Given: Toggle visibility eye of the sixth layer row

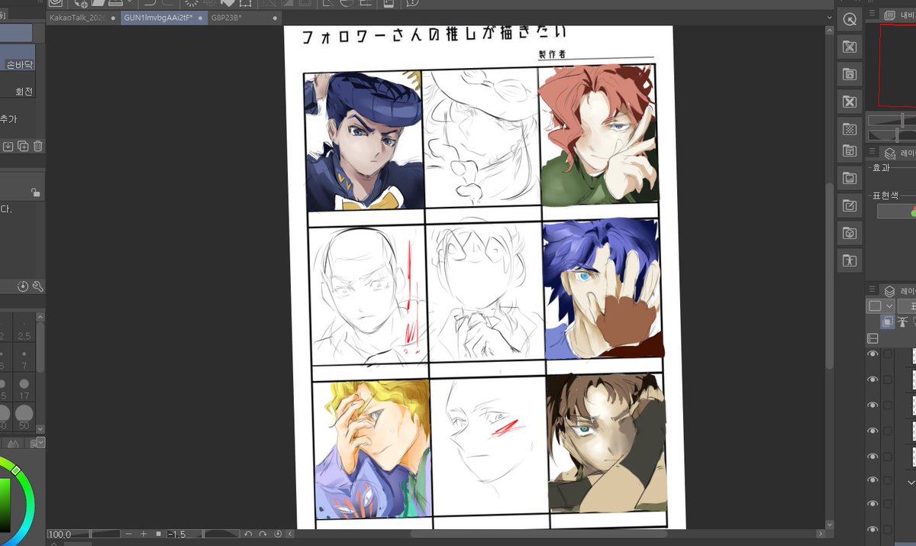Looking at the screenshot, I should coord(872,480).
